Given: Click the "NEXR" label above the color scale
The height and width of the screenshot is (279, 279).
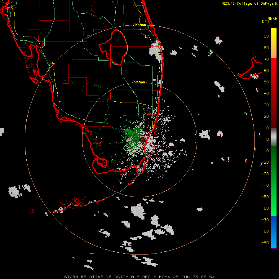Looking at the screenshot, I should pyautogui.click(x=272, y=19).
